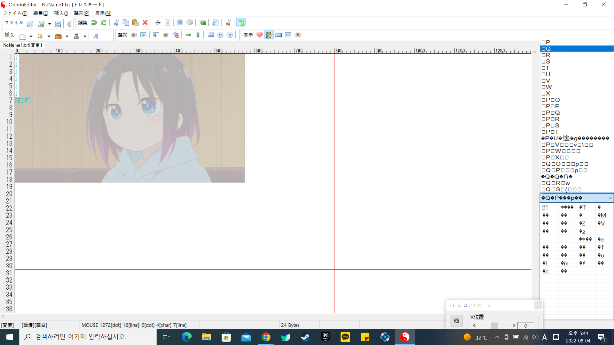Toggle the highlighted trace mode icon
614x345 pixels.
pos(241,23)
